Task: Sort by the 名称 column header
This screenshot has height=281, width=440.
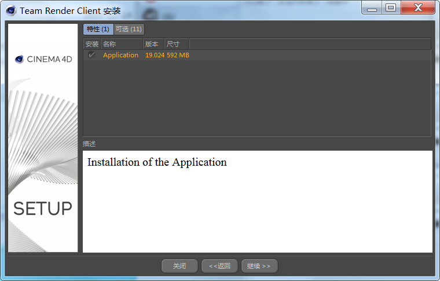Action: pos(122,44)
